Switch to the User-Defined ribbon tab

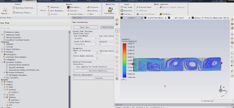pos(44,1)
